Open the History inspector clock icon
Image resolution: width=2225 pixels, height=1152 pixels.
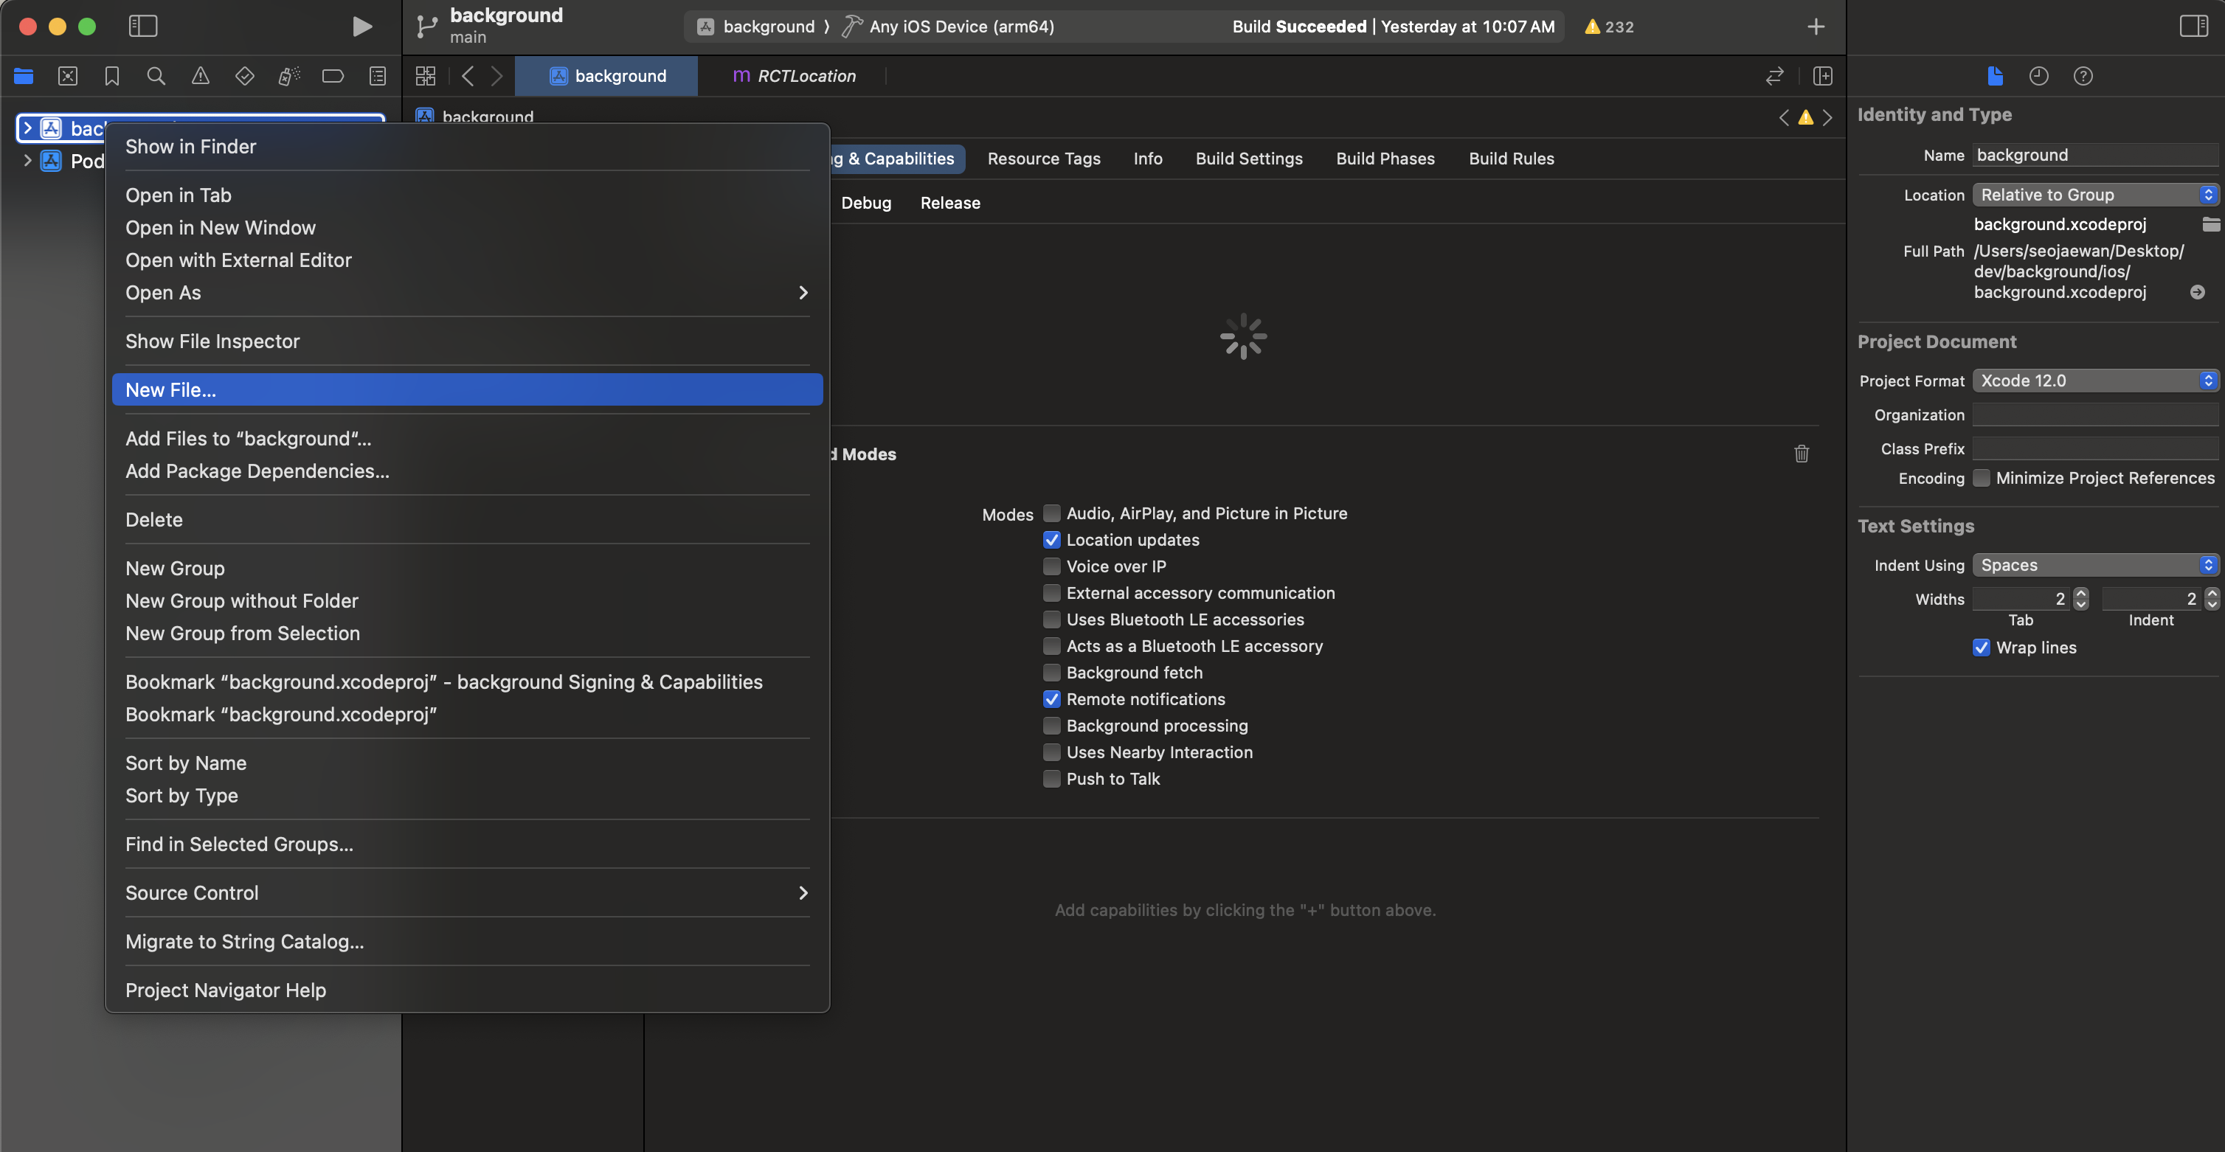pos(2038,76)
